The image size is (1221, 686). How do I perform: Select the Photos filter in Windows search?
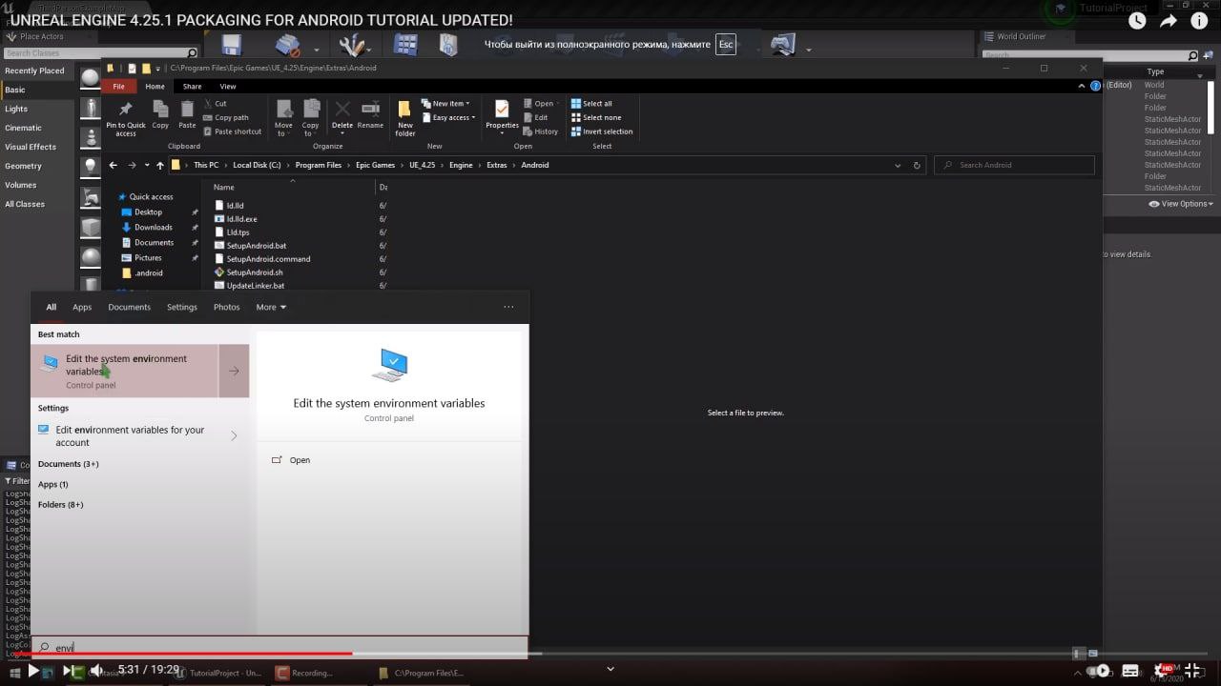tap(226, 307)
